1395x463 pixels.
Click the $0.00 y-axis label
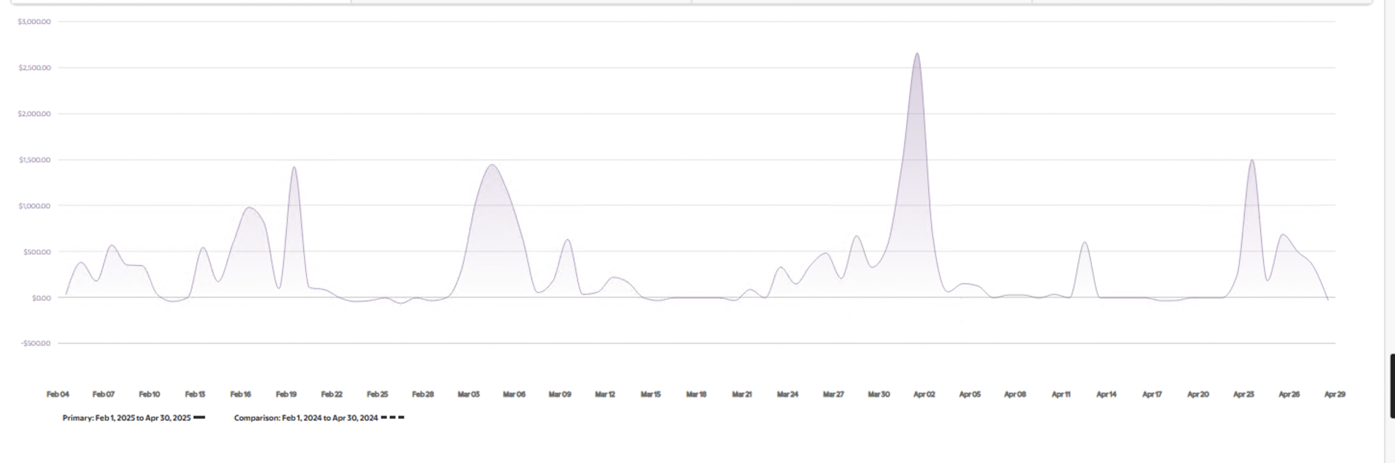(41, 298)
